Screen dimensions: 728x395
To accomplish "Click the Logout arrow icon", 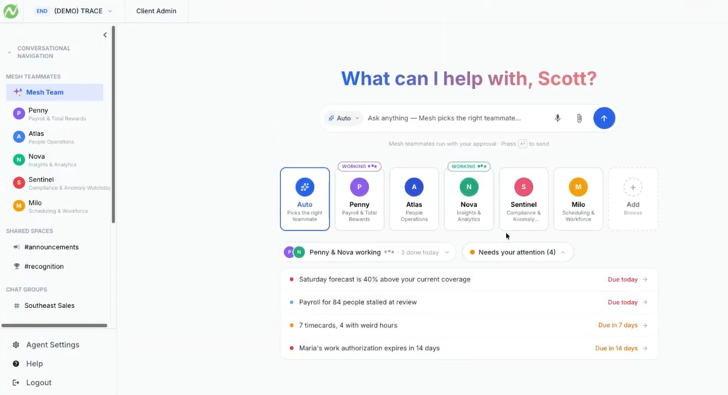I will 16,382.
